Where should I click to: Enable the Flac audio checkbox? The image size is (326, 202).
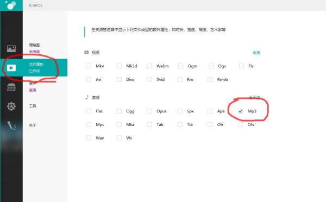point(89,111)
